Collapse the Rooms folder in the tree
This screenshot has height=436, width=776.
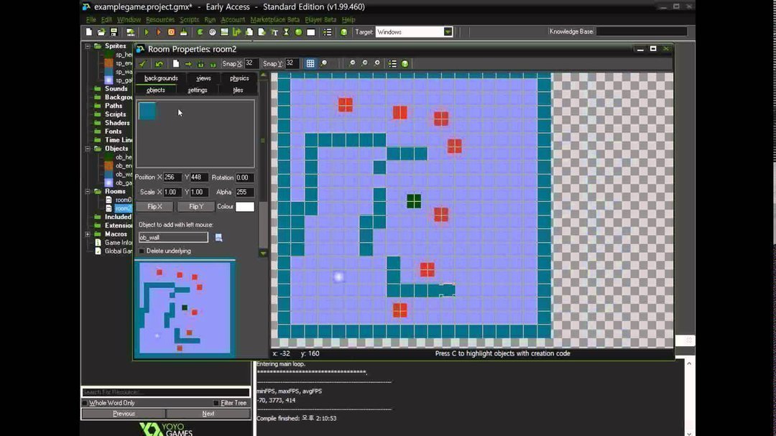pyautogui.click(x=88, y=192)
